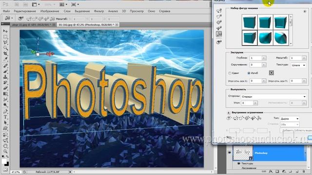
Task: Select the Eraser tool
Action: (x=5, y=88)
